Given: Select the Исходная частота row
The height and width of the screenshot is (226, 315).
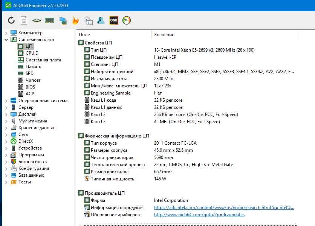Looking at the screenshot, I should tap(188, 79).
